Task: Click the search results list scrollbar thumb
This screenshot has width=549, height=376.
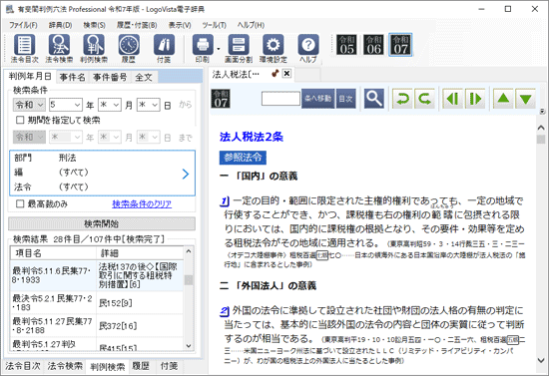Action: pos(189,280)
